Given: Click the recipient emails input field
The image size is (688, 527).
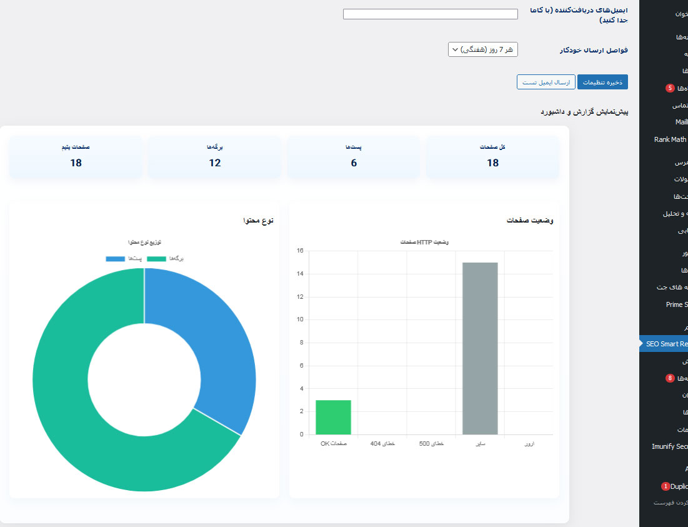Looking at the screenshot, I should [x=430, y=14].
